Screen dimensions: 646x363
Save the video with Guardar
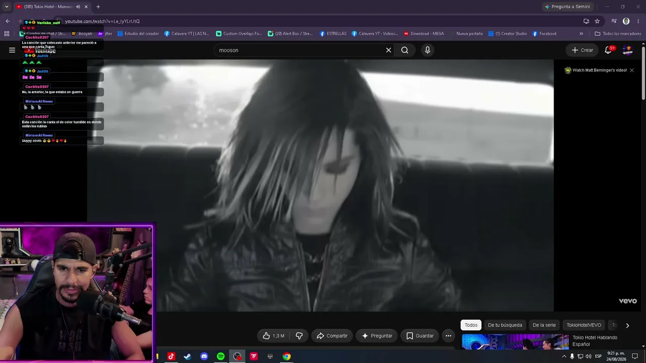(x=420, y=336)
